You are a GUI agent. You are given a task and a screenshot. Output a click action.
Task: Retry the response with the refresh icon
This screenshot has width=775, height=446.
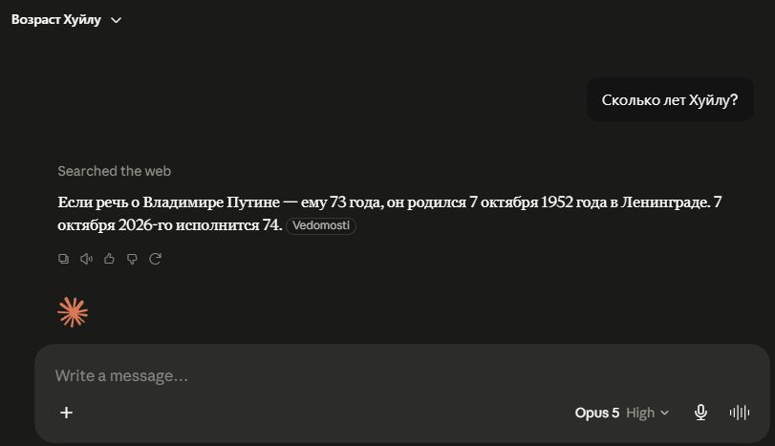click(x=155, y=259)
